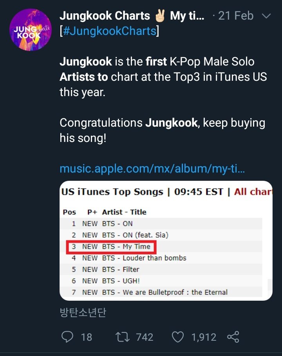282x356 pixels.
Task: Tap the retweet arrows icon
Action: (123, 337)
